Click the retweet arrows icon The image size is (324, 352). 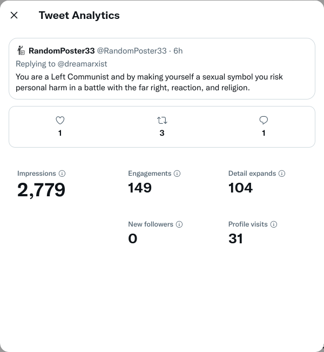click(161, 121)
